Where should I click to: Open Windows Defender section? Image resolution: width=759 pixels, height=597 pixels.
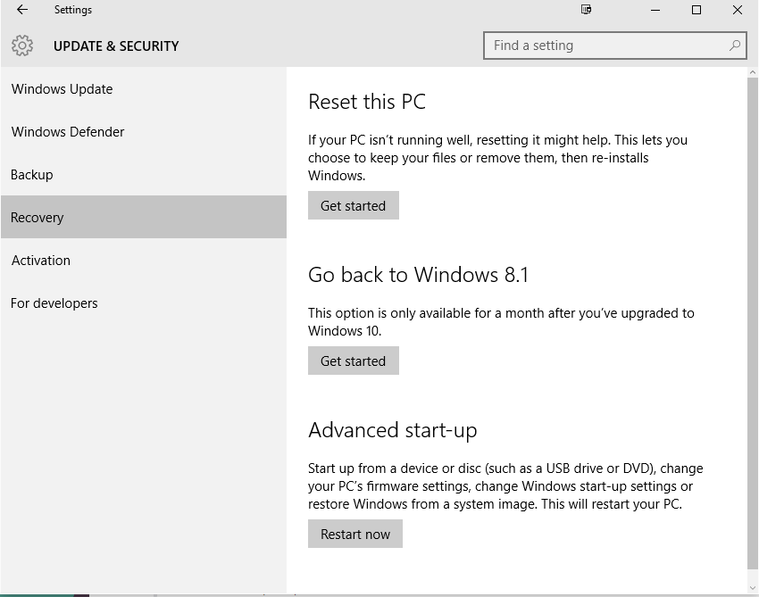point(144,131)
